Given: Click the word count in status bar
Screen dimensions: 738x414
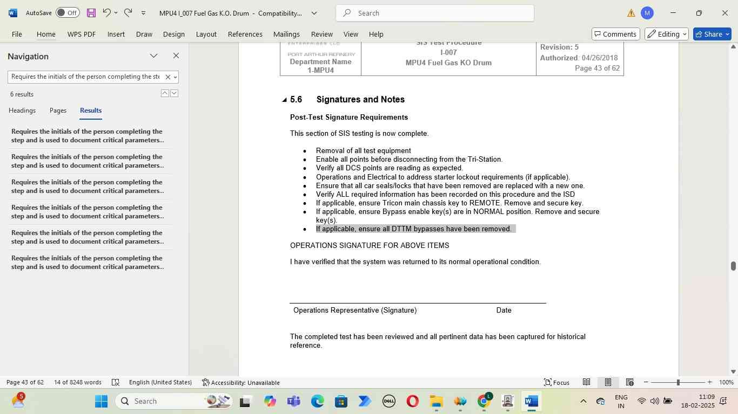Looking at the screenshot, I should tap(78, 382).
